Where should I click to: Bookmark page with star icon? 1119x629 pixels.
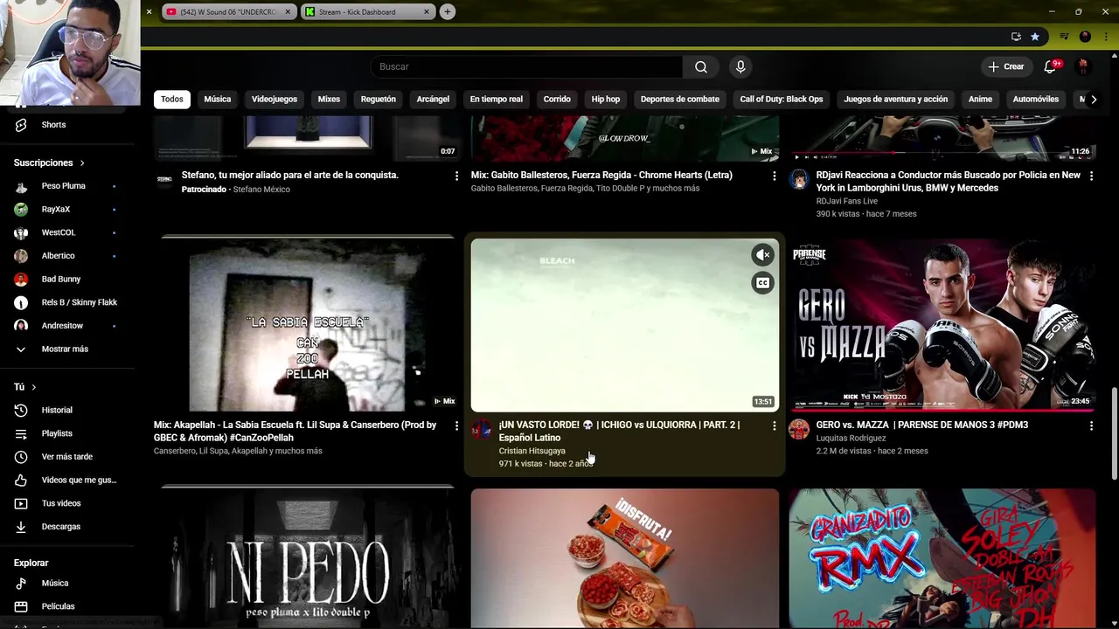point(1035,37)
